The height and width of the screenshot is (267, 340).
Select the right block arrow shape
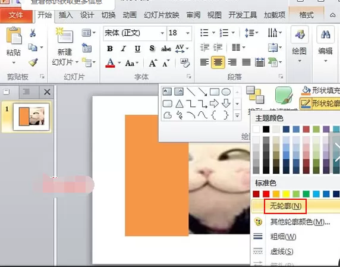(x=214, y=103)
